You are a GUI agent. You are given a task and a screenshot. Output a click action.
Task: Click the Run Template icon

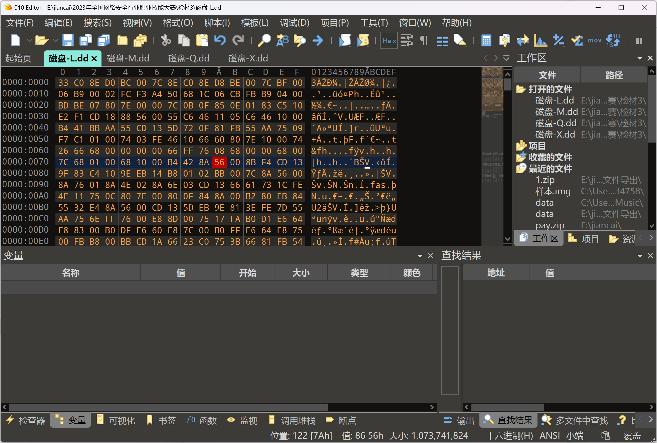363,40
